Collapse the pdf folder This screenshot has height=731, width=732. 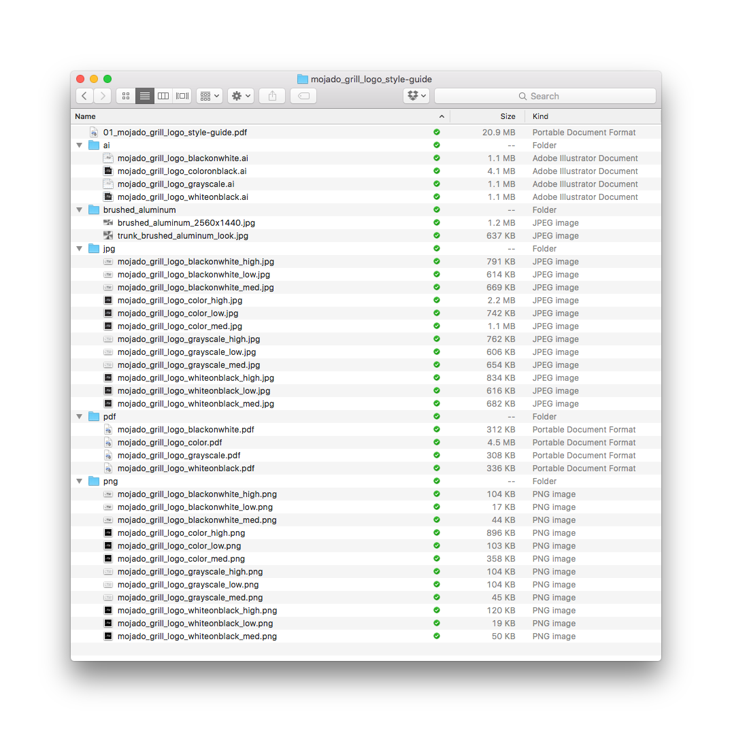[x=80, y=417]
